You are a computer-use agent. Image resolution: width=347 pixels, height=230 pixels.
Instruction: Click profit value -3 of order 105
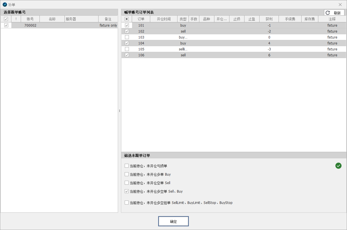[x=269, y=49]
